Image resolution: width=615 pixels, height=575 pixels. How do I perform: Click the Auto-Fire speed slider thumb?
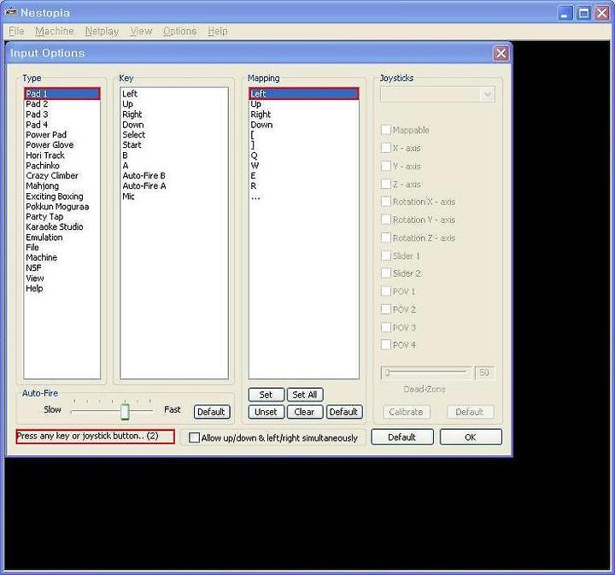125,412
